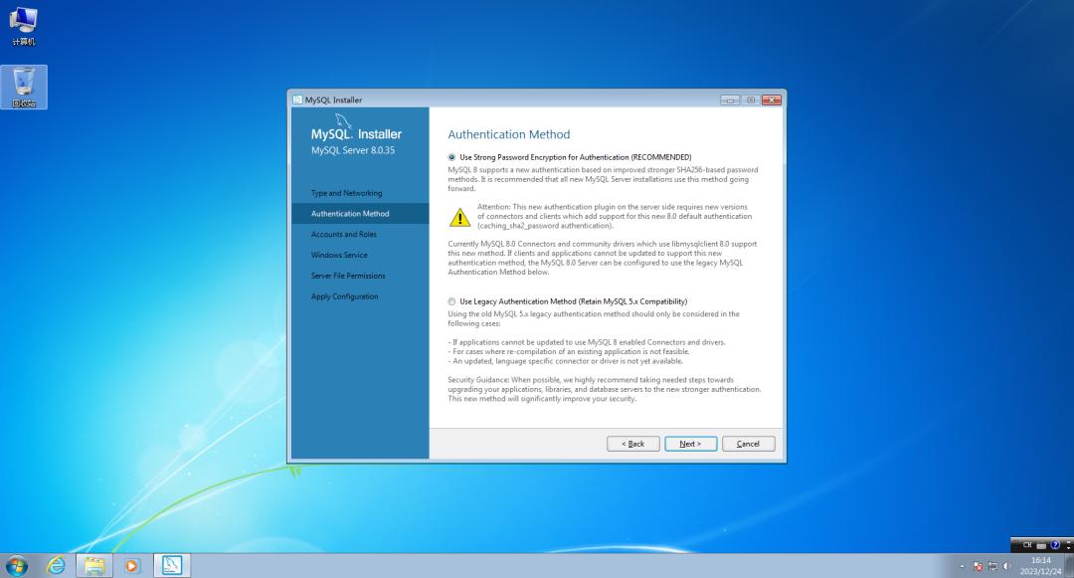Click the language bar keyboard icon
Viewport: 1074px width, 578px height.
pyautogui.click(x=1041, y=546)
